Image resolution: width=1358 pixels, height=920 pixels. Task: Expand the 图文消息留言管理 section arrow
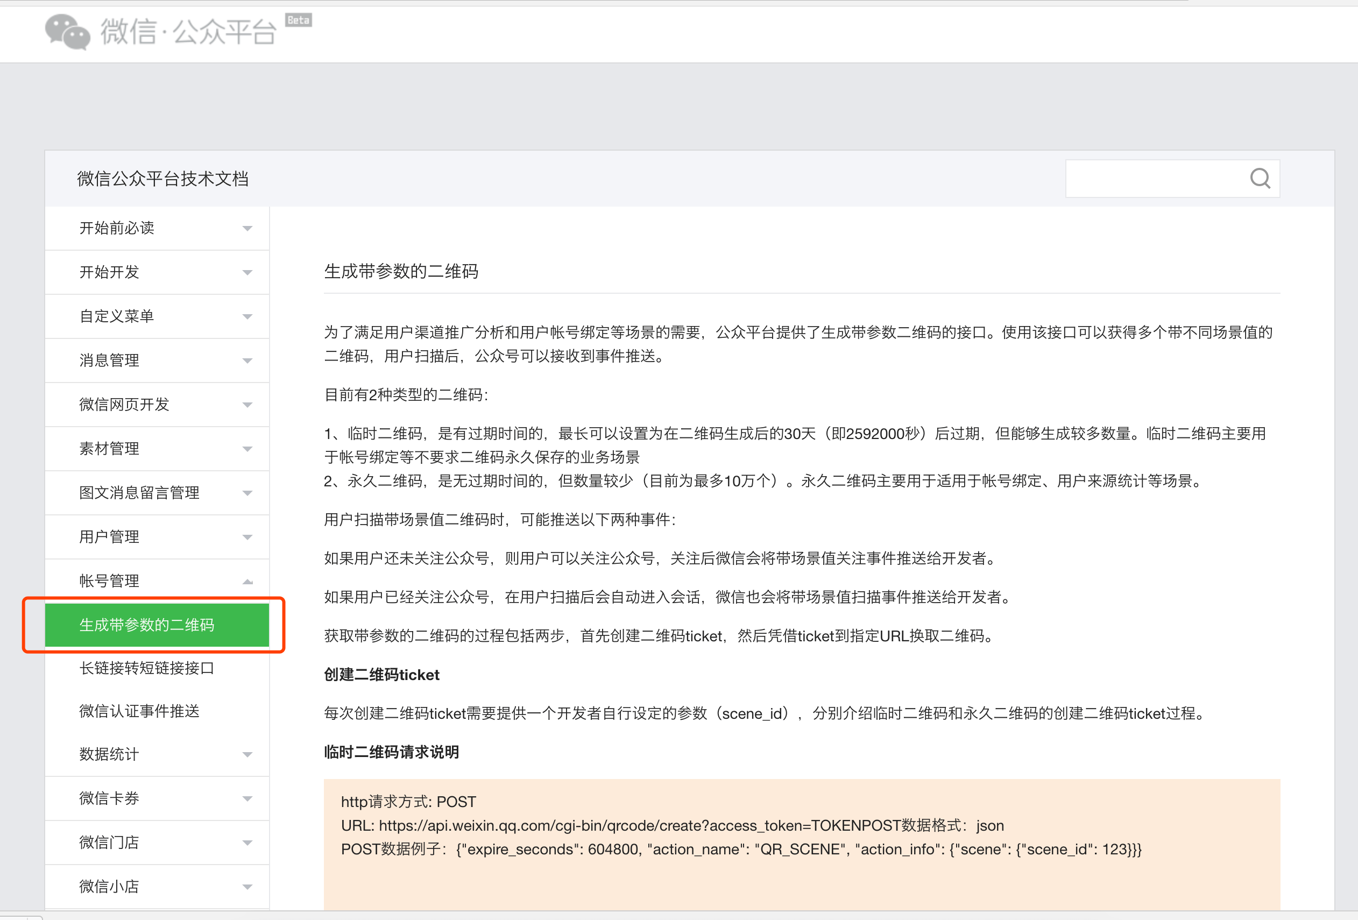click(247, 493)
